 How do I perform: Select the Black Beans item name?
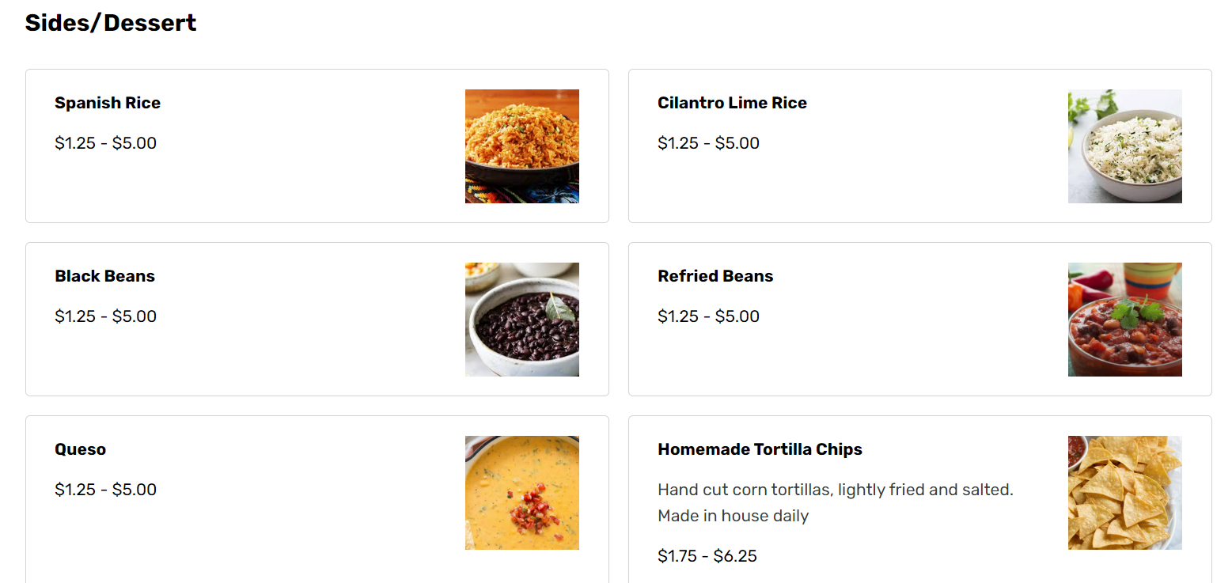click(x=104, y=276)
